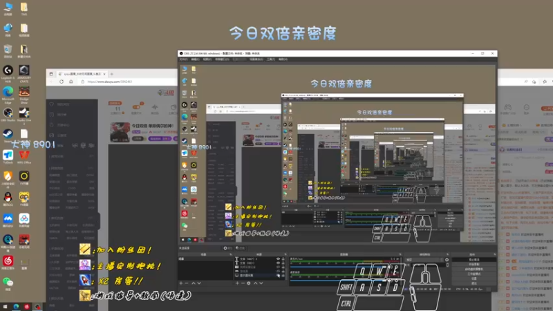Screen dimensions: 553x311
Task: Open 设置 from OBS Controls
Action: coord(474,279)
